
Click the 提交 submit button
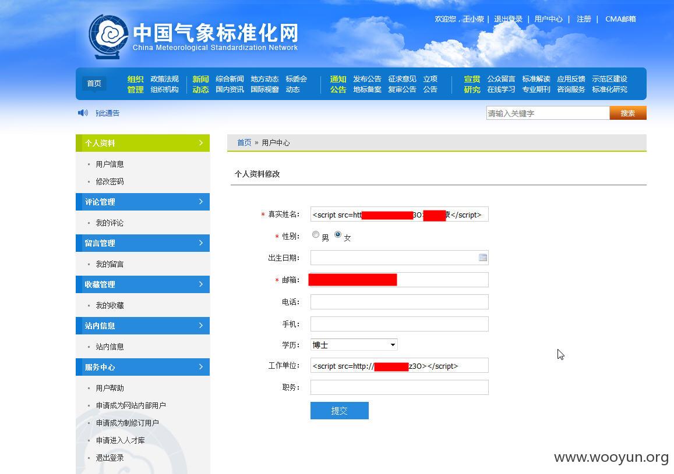click(x=340, y=411)
